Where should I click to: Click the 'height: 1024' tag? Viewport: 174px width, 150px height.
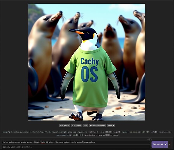point(154,132)
